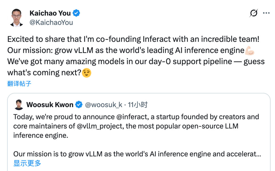Click the verified badge beside Woosuk Kwon
The width and height of the screenshot is (275, 171).
click(x=79, y=105)
